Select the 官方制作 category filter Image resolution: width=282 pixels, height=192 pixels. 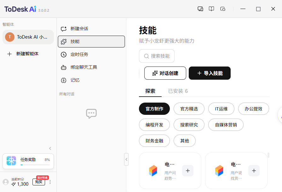click(x=154, y=109)
